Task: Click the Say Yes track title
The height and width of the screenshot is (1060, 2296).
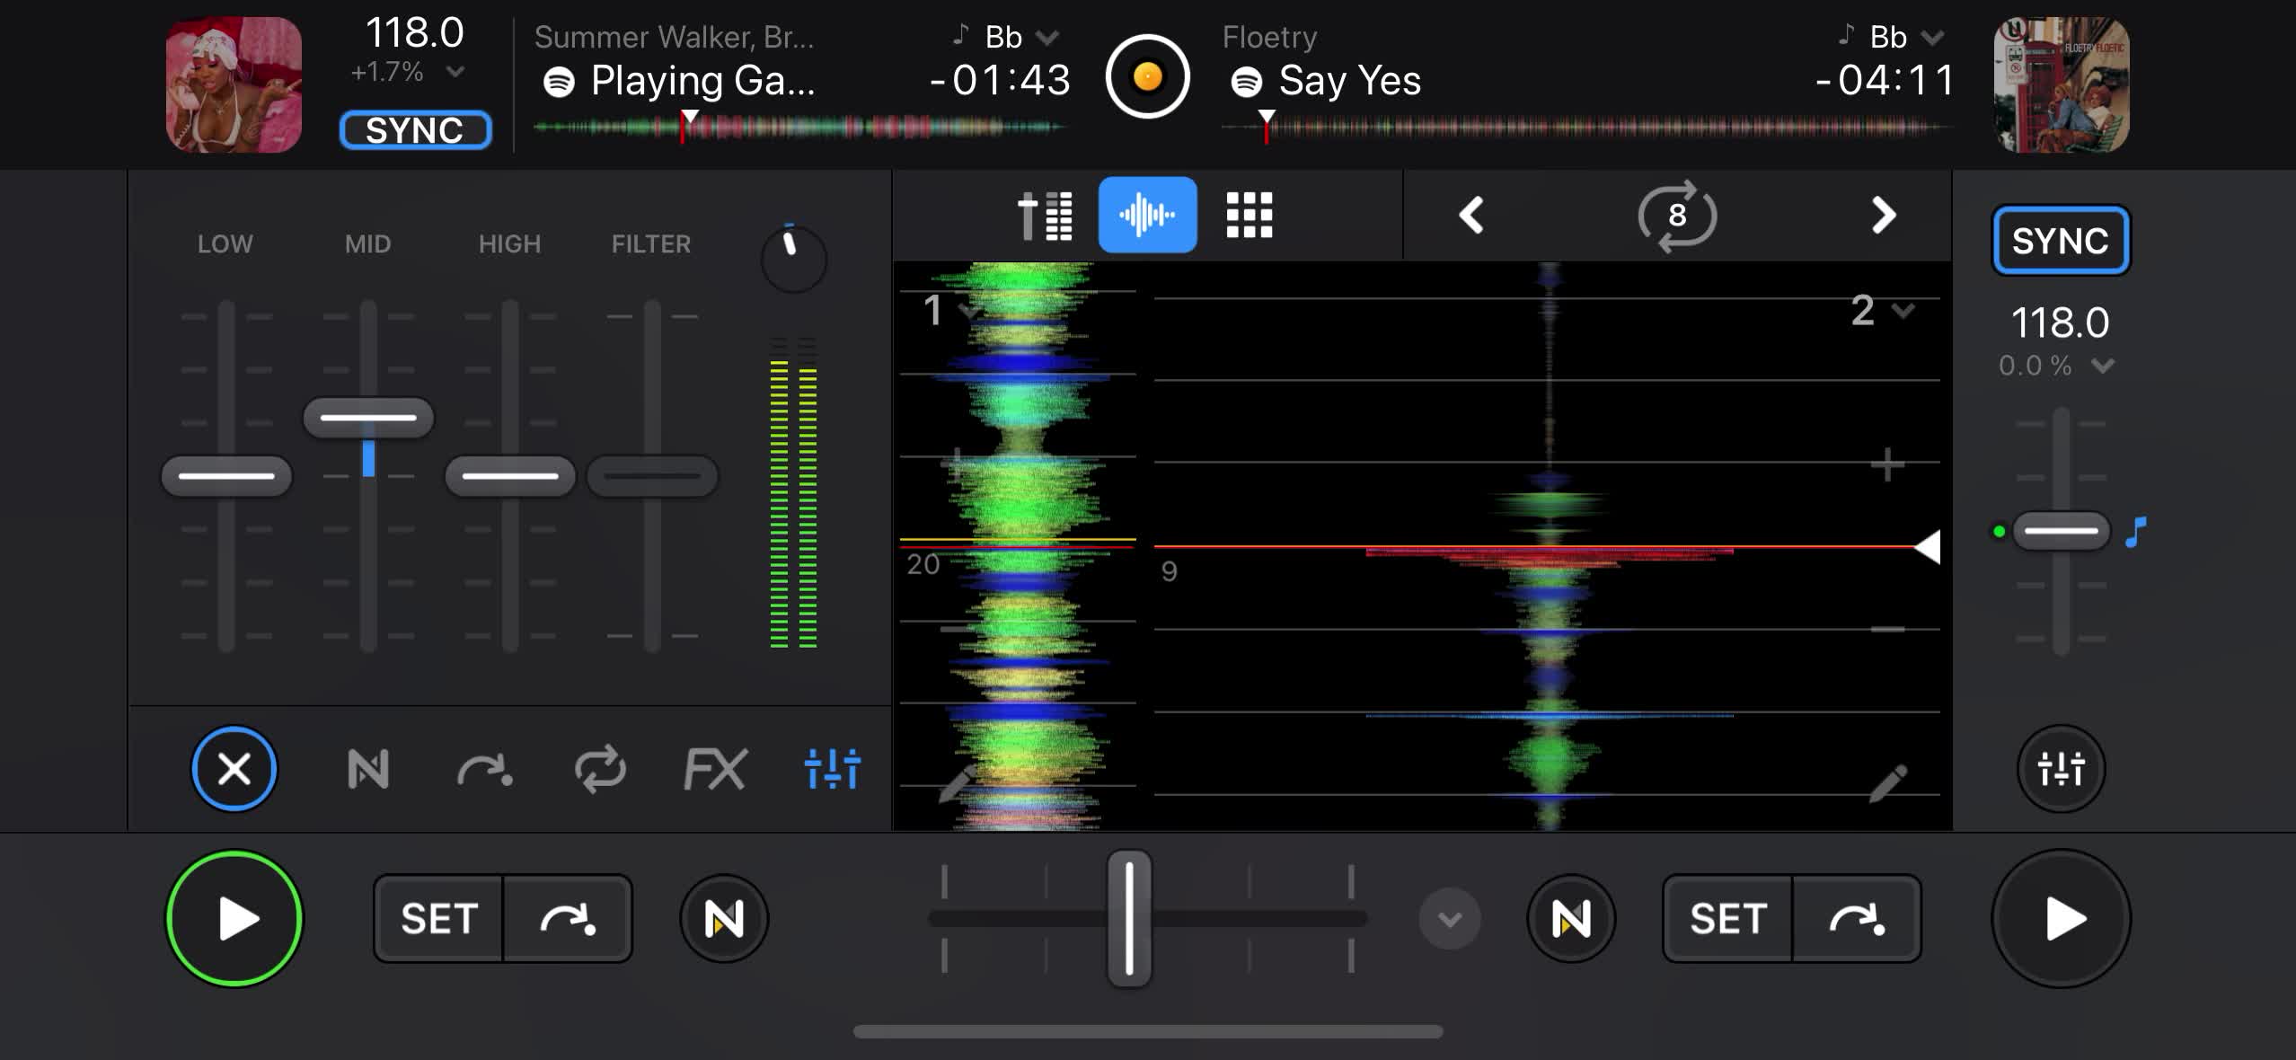Action: click(1349, 81)
